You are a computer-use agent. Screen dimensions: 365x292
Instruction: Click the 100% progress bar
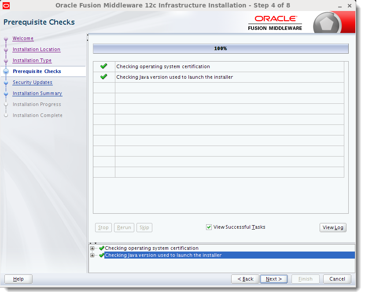(x=220, y=48)
